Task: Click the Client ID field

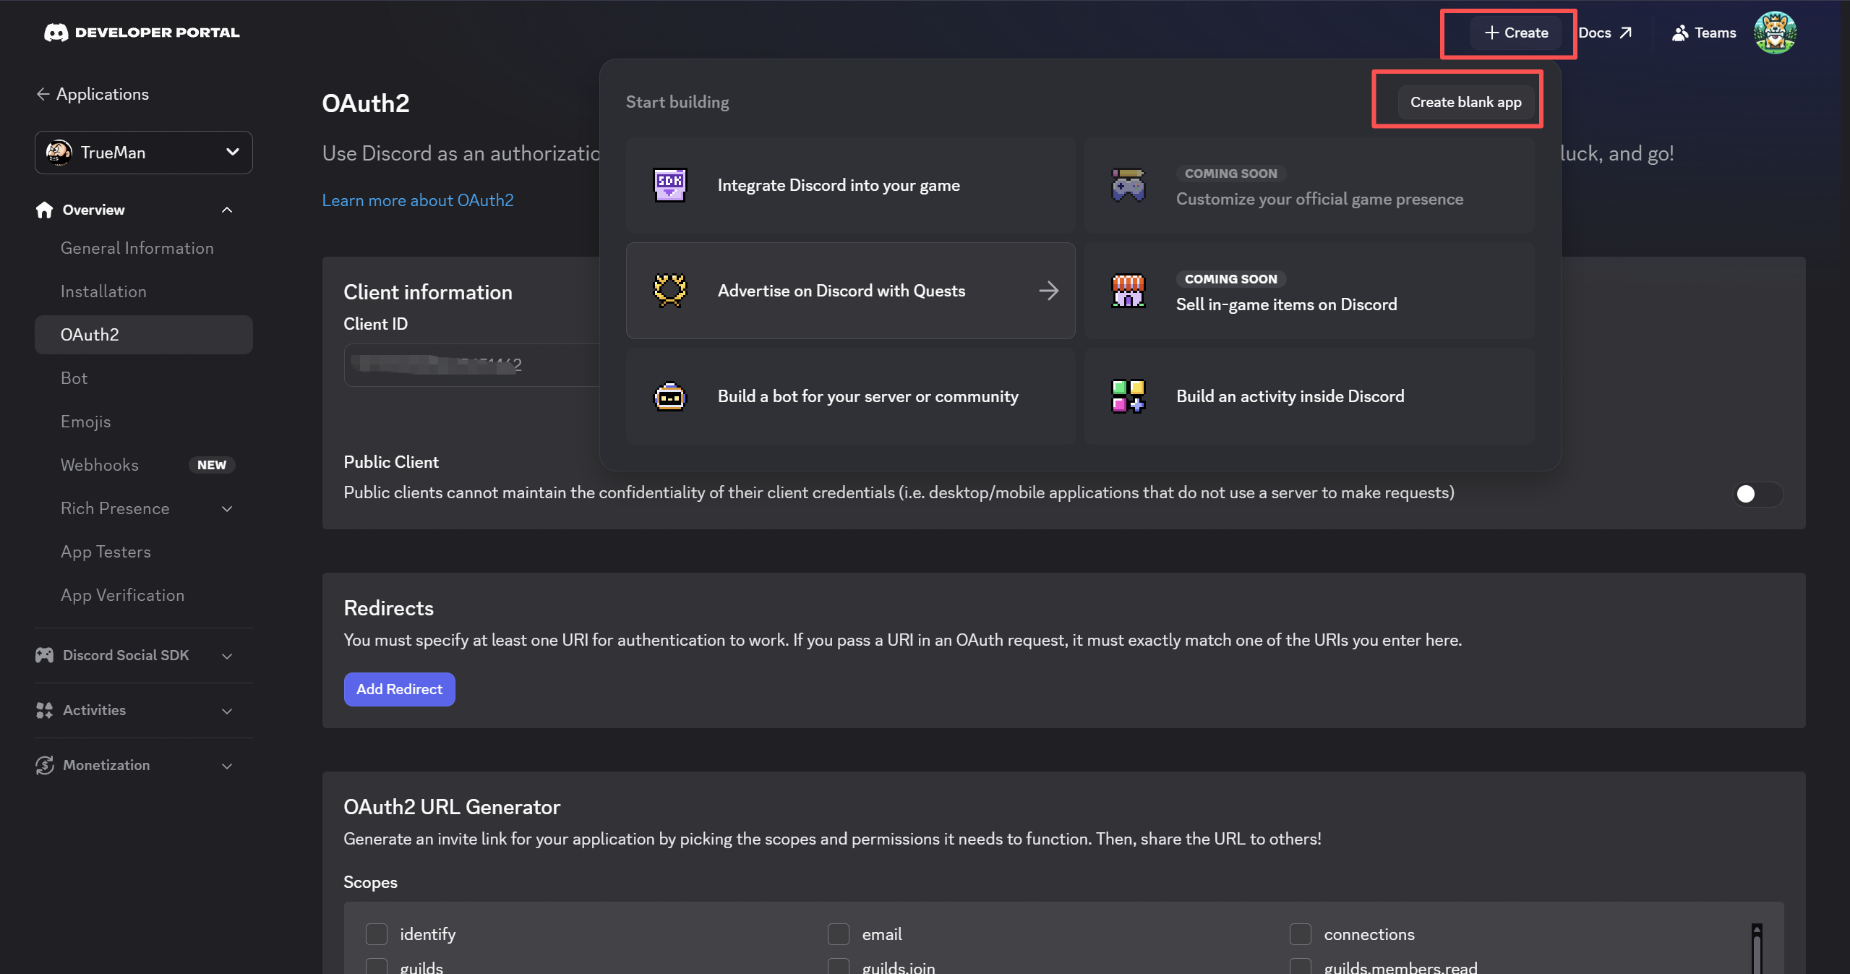Action: pyautogui.click(x=470, y=365)
